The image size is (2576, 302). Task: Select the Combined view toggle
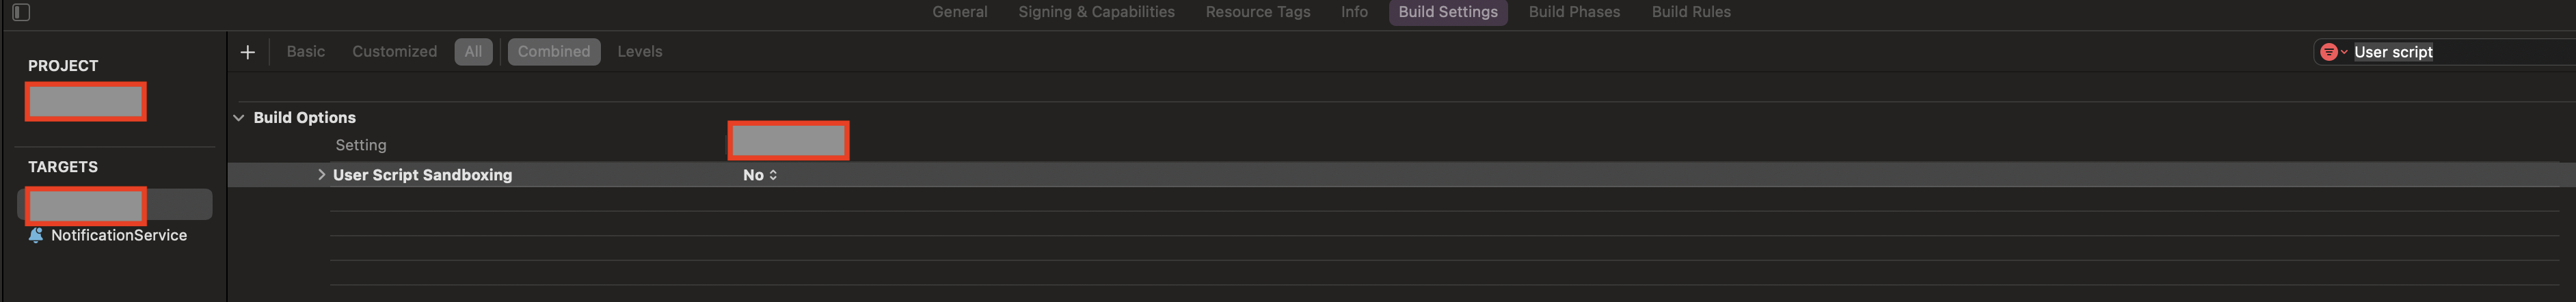554,52
